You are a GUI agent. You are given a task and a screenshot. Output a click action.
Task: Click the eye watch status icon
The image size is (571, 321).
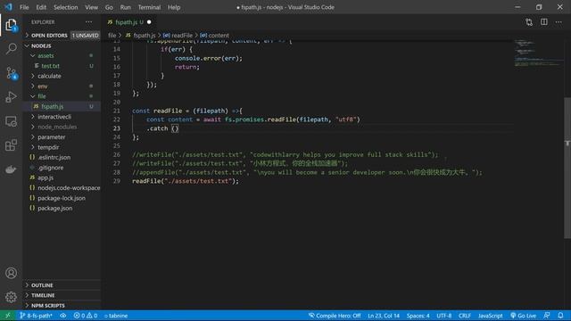[63, 316]
